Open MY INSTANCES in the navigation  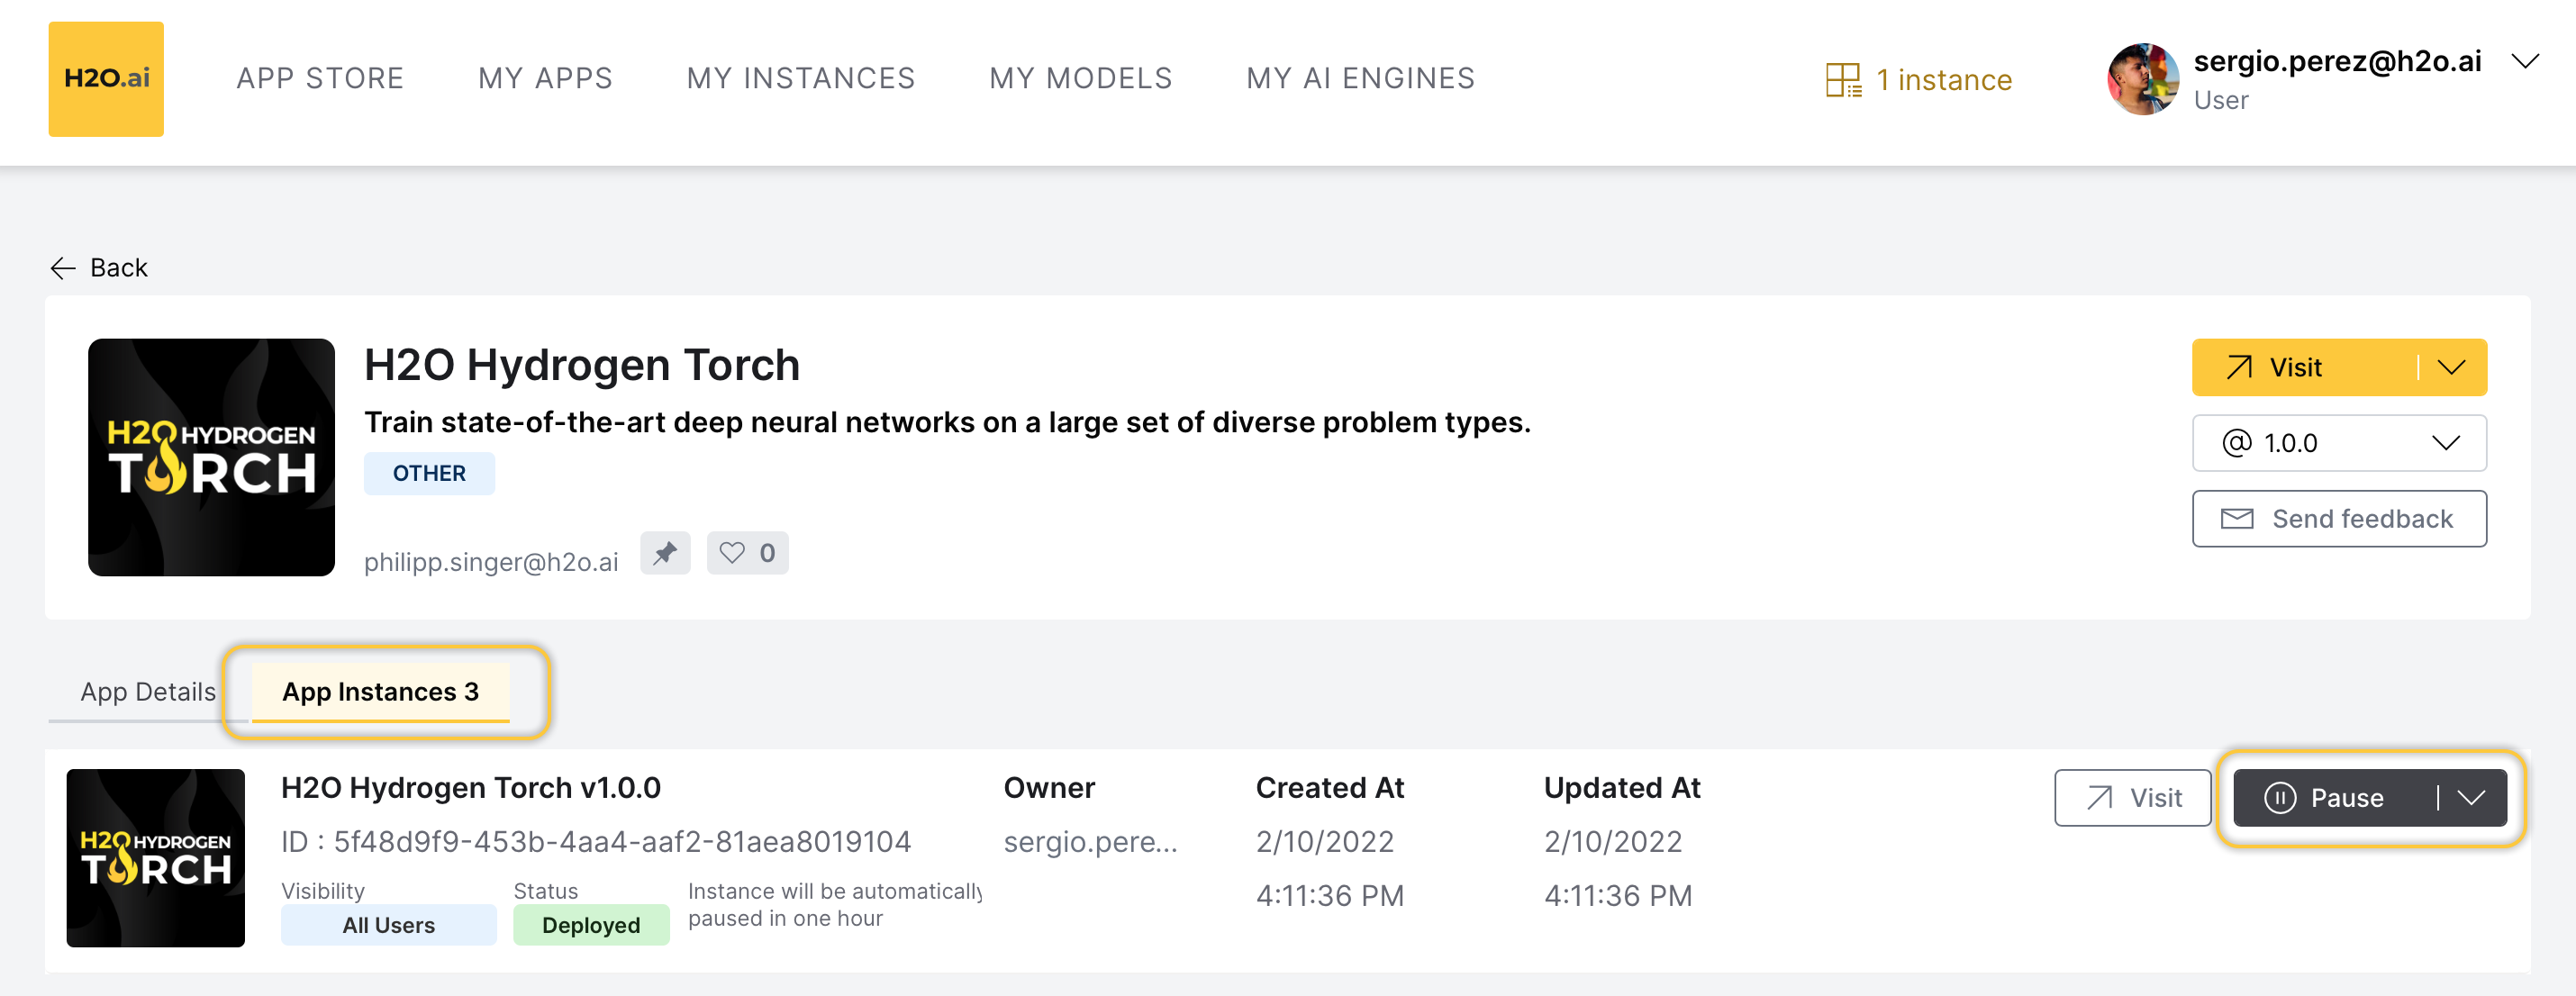800,78
